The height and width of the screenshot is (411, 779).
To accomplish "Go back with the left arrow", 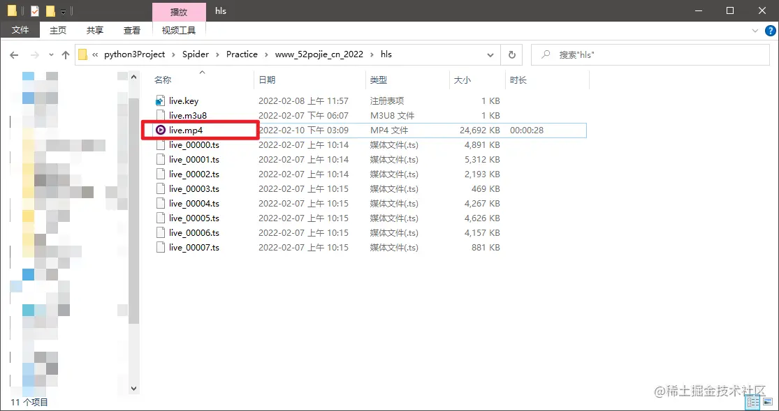I will [14, 55].
